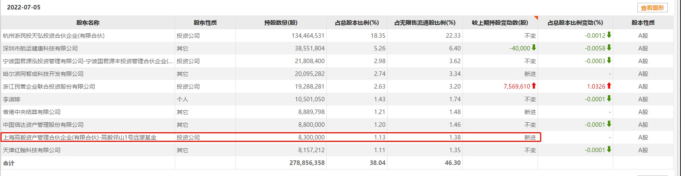
Task: Click the circulating ratio 22.33
Action: pyautogui.click(x=453, y=36)
